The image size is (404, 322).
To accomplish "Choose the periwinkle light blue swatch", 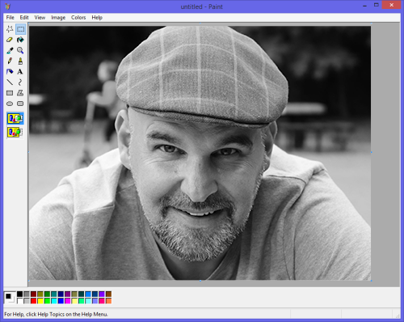I will [95, 301].
